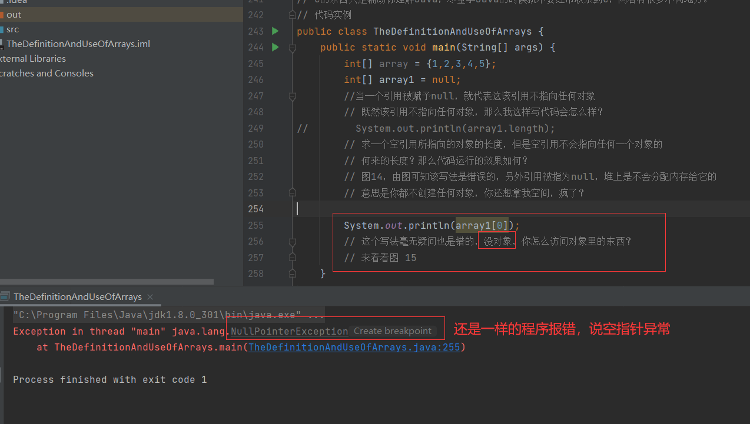Fold the comment block at line 242
This screenshot has width=750, height=424.
[292, 15]
